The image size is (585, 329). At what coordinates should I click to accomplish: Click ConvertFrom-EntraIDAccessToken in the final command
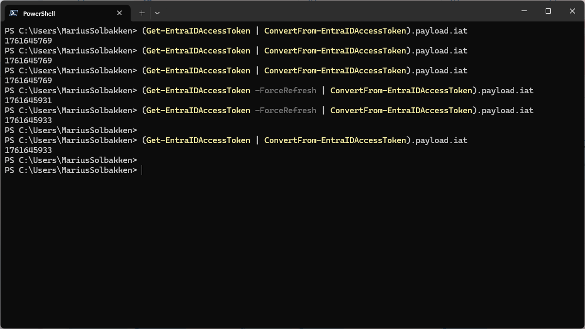pos(335,140)
